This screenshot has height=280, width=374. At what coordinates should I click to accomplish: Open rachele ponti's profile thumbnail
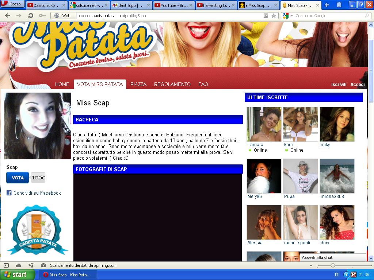pos(301,222)
